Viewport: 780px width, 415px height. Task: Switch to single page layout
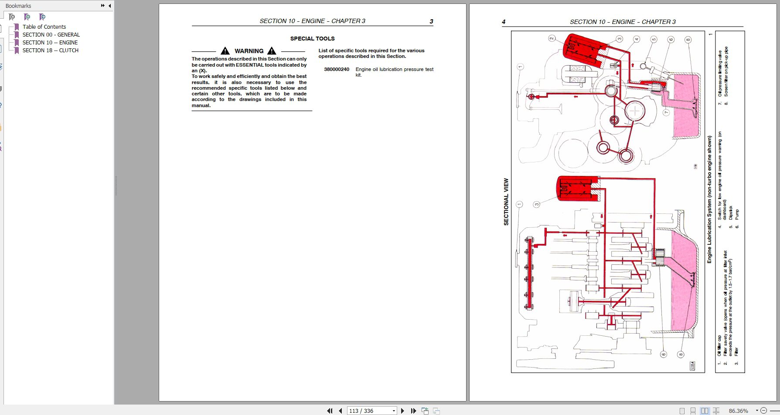tap(682, 411)
